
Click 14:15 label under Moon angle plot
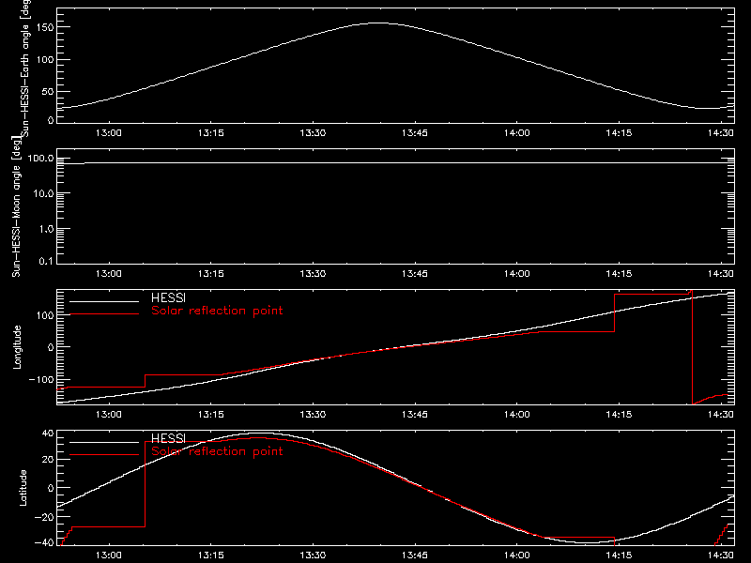pyautogui.click(x=619, y=274)
